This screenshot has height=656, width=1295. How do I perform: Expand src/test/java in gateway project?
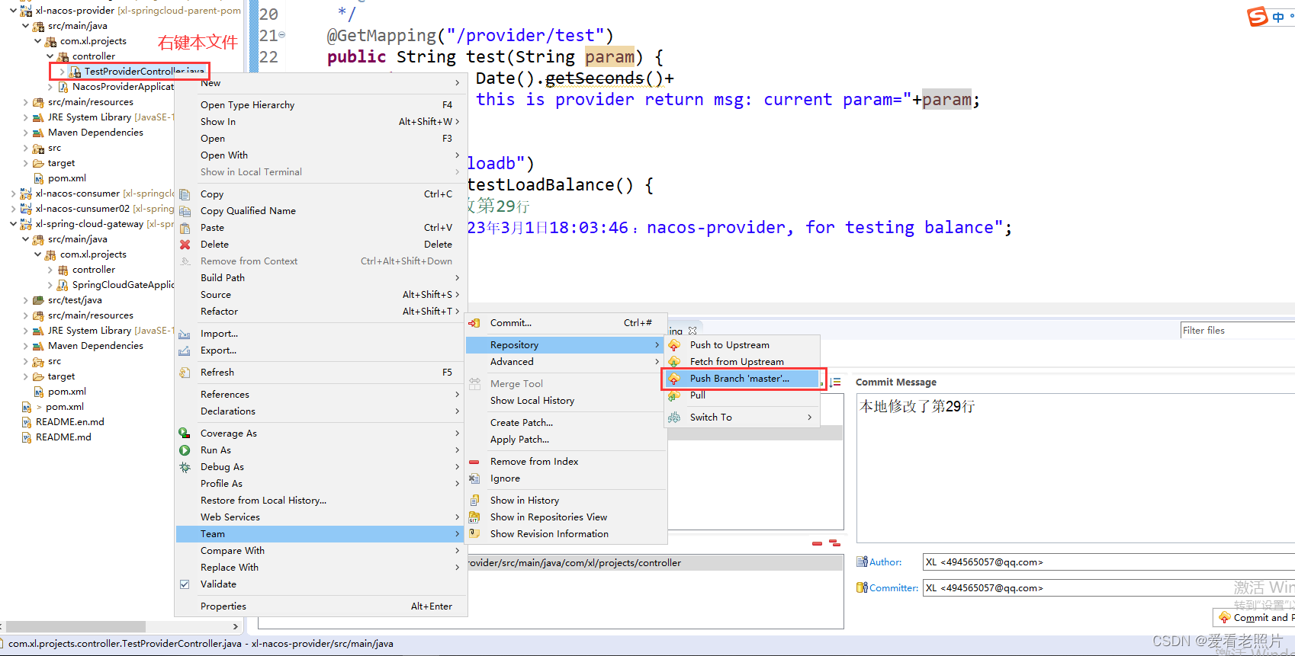pyautogui.click(x=25, y=300)
